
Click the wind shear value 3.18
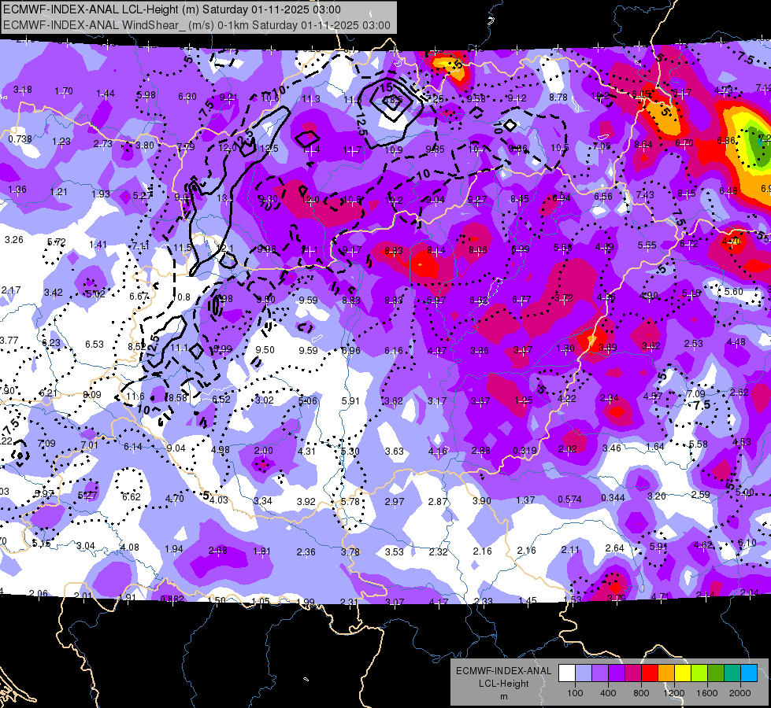click(23, 90)
